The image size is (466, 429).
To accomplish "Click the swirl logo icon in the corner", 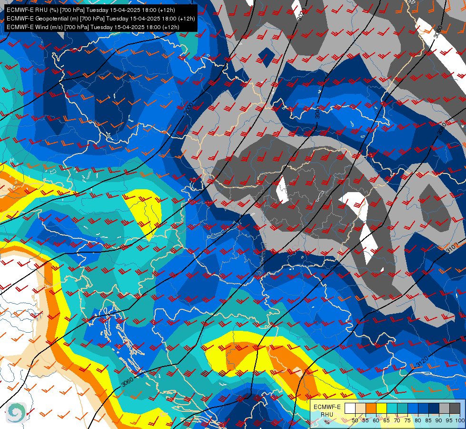I will pos(16,413).
